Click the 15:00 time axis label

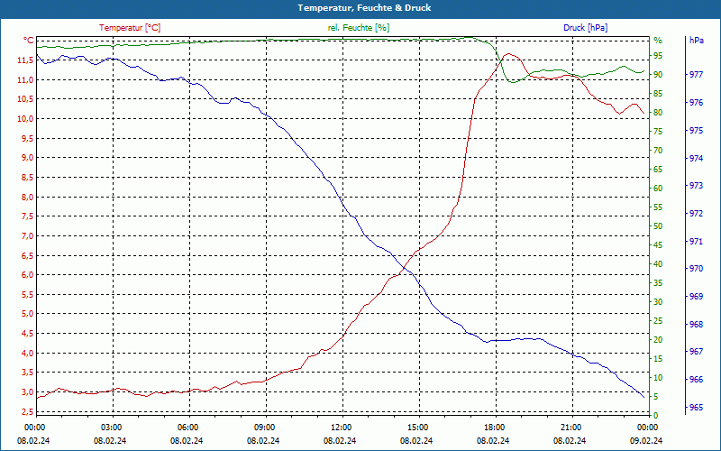coord(417,427)
